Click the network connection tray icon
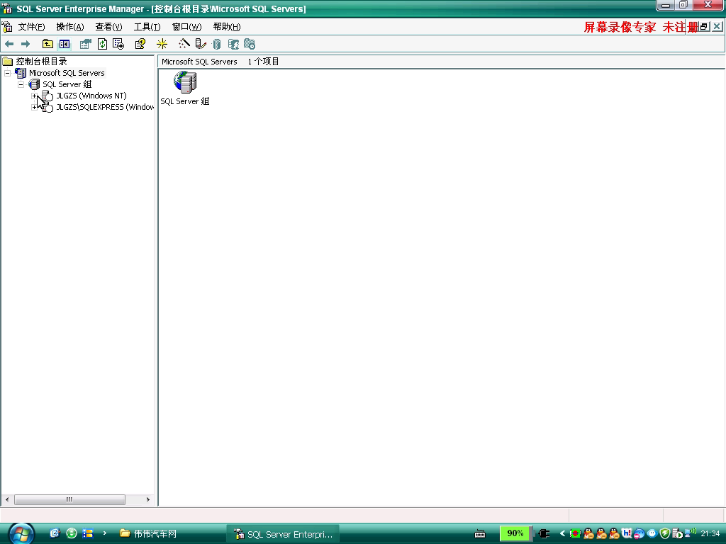This screenshot has height=544, width=726. point(691,532)
